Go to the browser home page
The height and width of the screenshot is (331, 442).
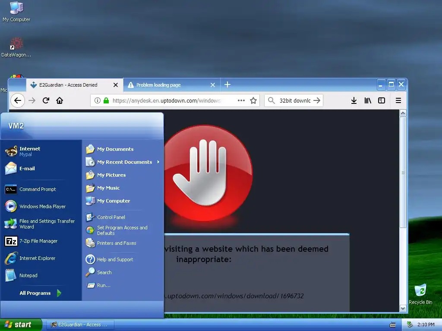point(60,100)
